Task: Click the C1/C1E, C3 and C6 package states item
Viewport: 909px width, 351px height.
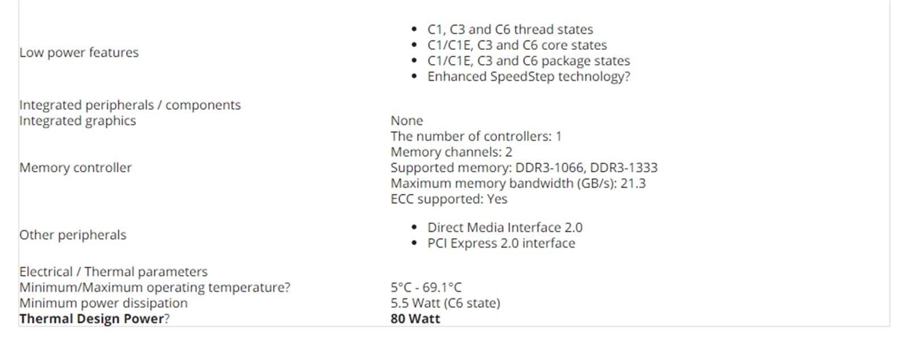Action: pyautogui.click(x=528, y=61)
